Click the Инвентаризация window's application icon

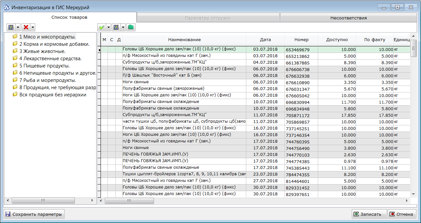pos(6,7)
